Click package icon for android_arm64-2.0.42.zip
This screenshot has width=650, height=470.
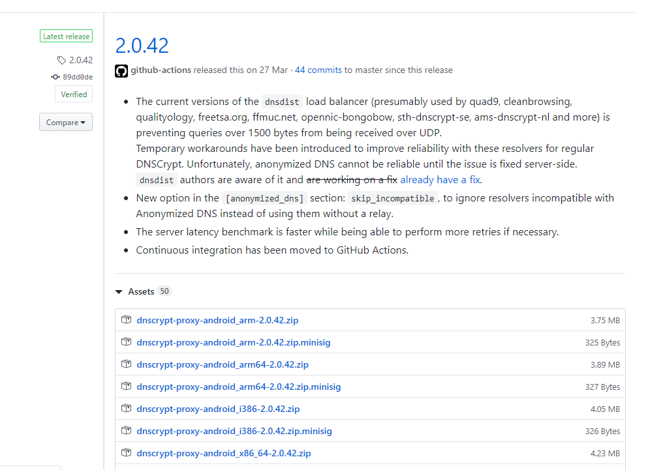click(127, 364)
